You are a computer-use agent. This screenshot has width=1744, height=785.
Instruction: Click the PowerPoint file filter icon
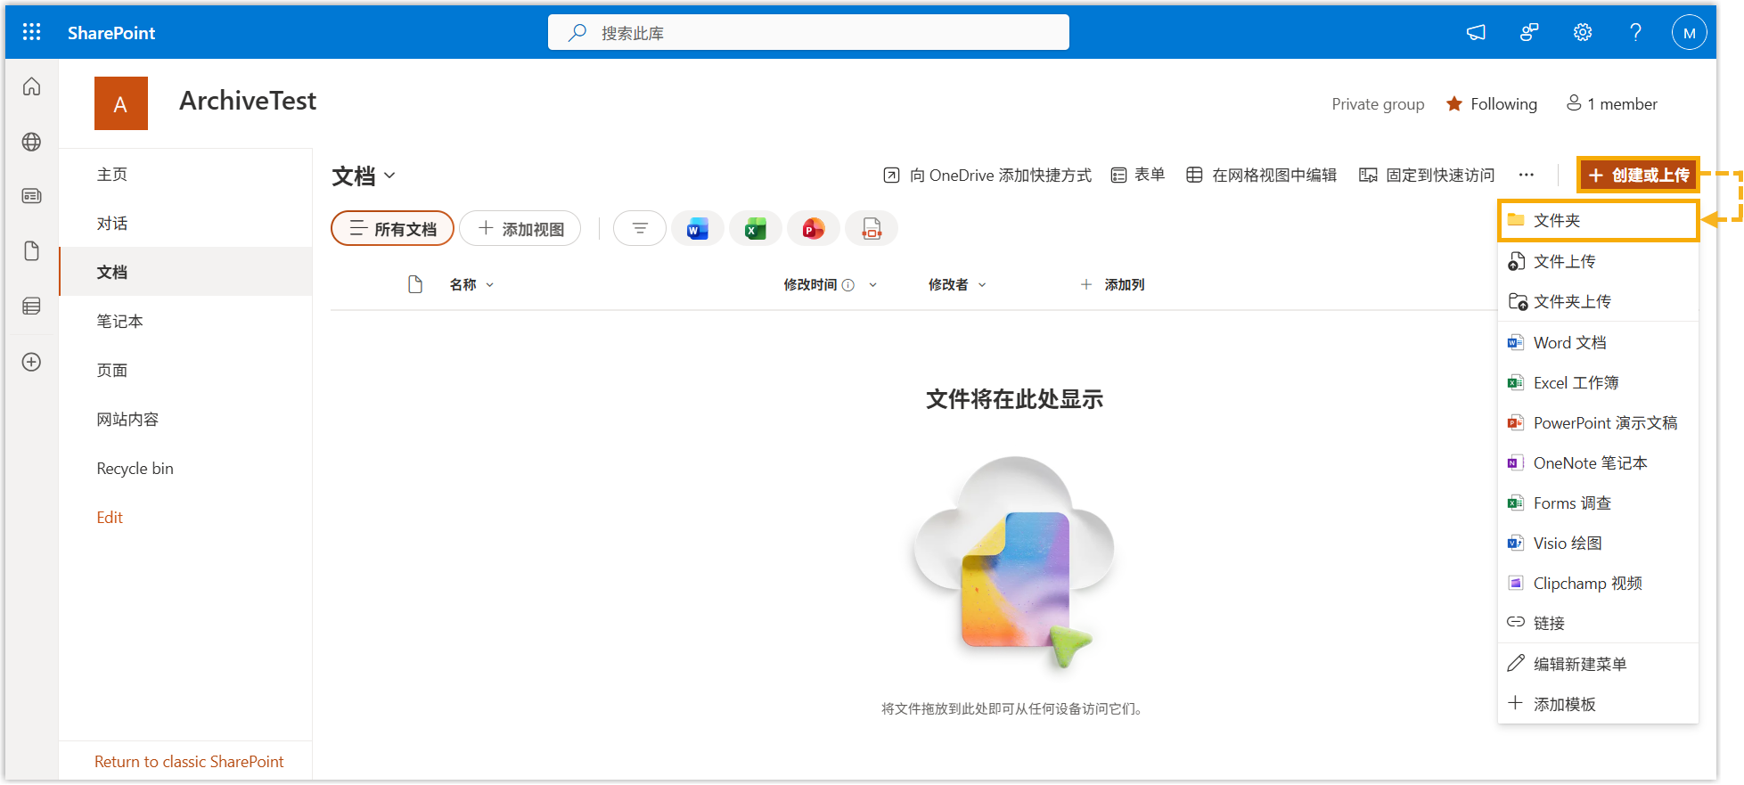(813, 229)
